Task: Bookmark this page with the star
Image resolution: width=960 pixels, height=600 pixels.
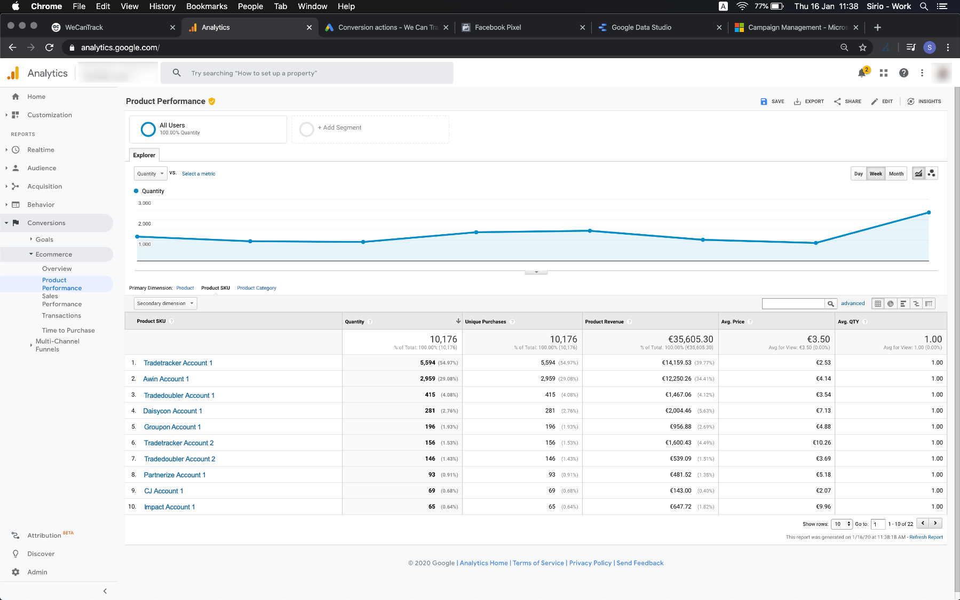Action: pyautogui.click(x=863, y=47)
